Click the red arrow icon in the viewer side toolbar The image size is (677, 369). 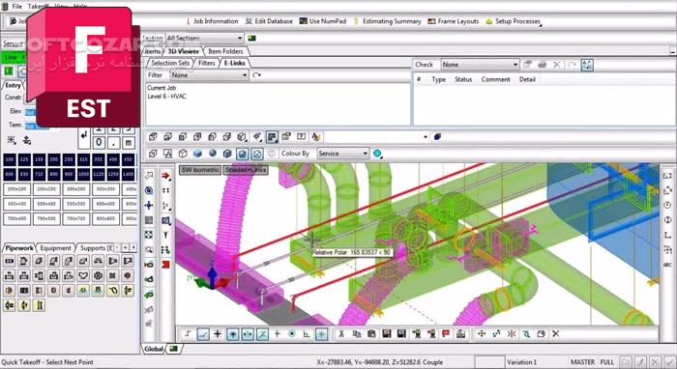pos(165,176)
